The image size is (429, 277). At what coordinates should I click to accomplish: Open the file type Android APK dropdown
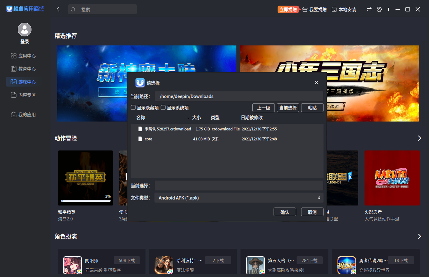coord(239,198)
